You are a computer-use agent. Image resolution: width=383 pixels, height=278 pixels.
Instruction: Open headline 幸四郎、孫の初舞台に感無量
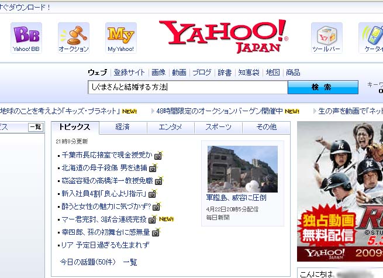(x=105, y=232)
